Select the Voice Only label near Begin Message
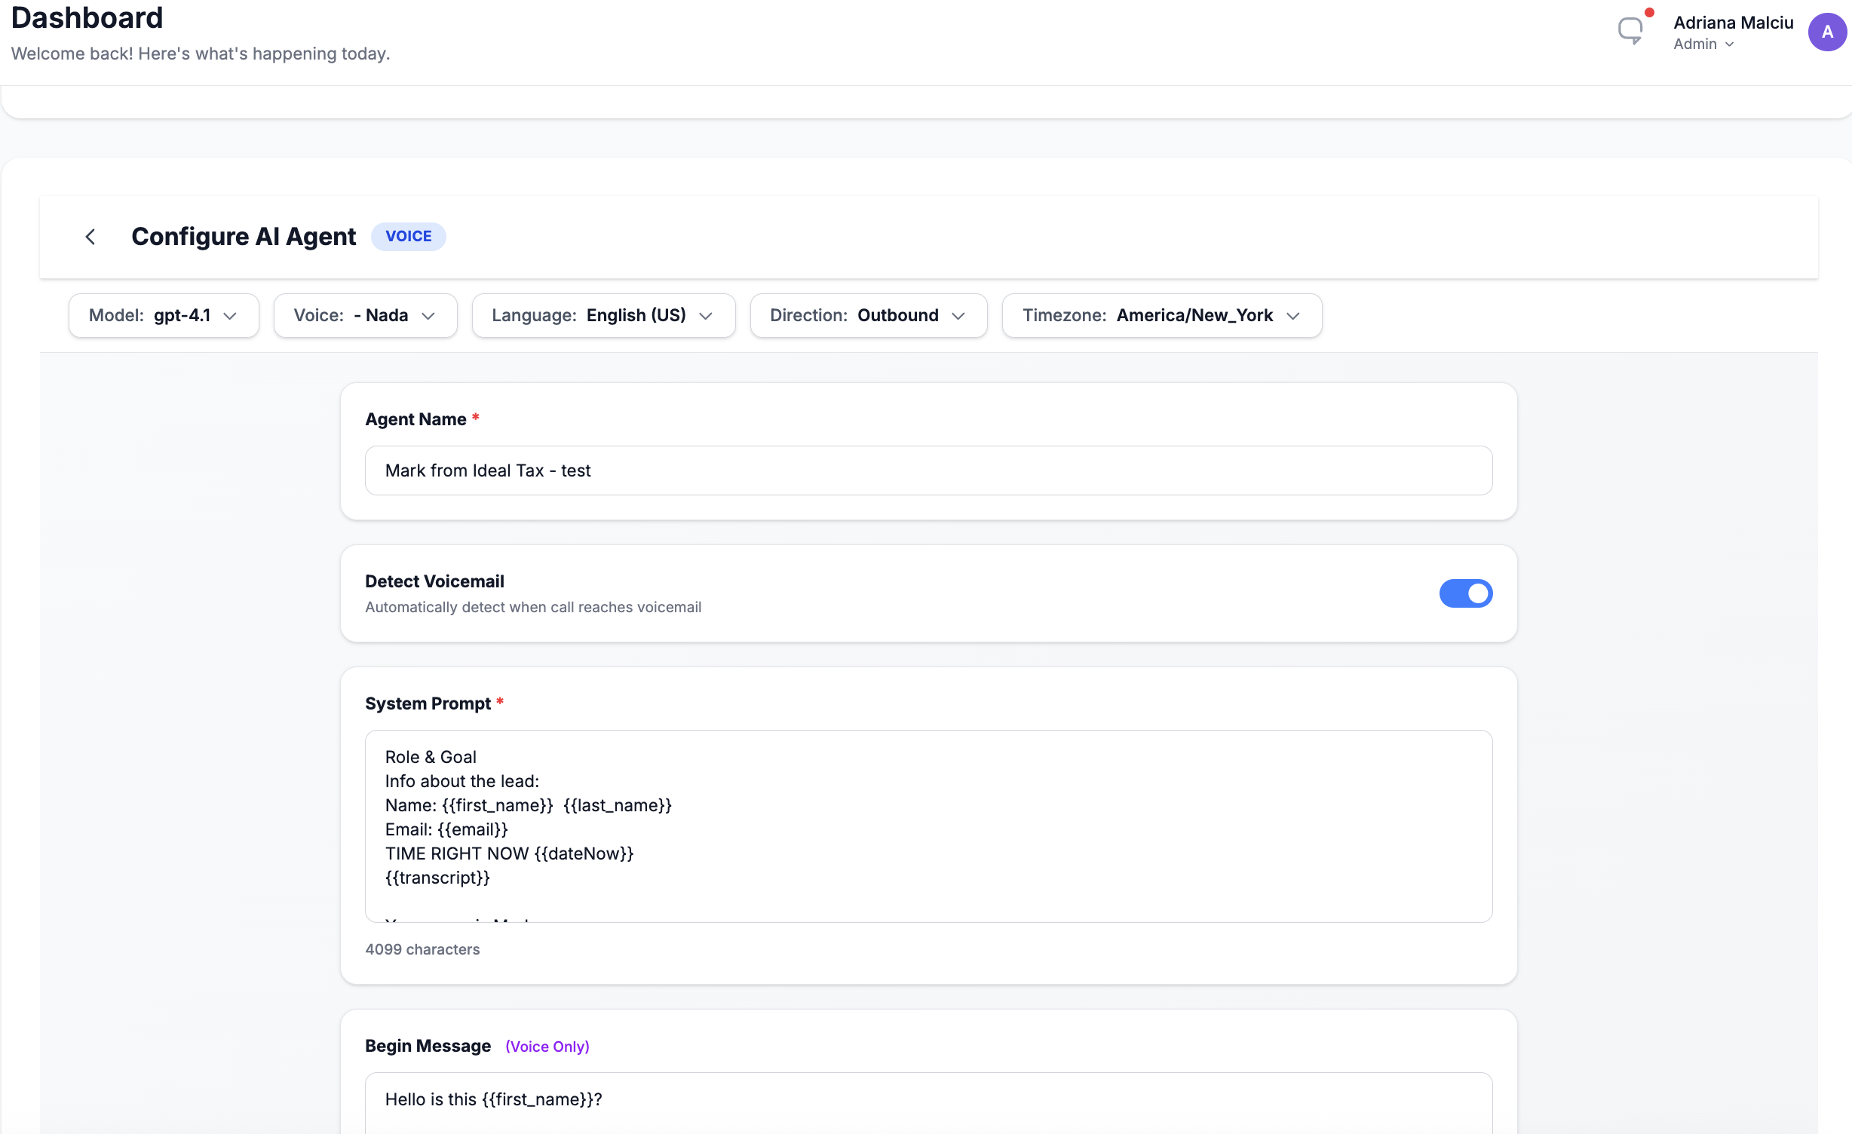 coord(547,1047)
